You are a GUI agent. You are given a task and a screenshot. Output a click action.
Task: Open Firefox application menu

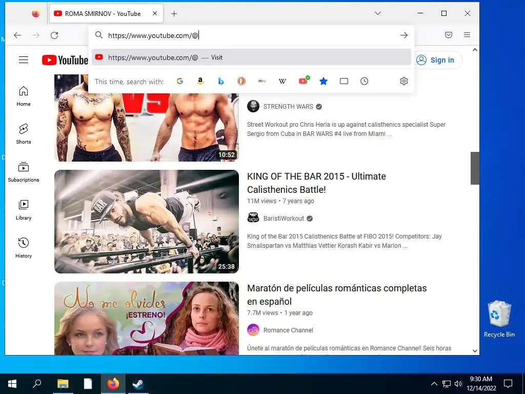(x=467, y=35)
